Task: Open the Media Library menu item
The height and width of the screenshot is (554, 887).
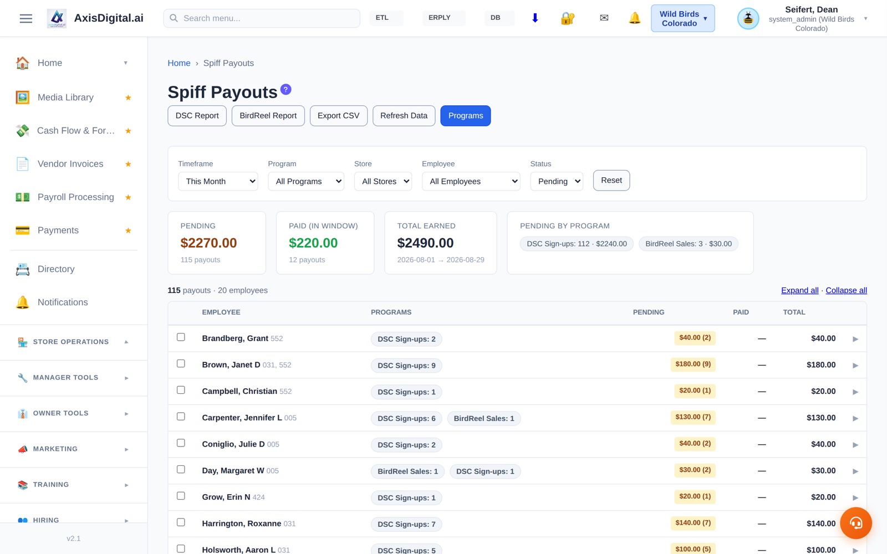Action: (74, 98)
